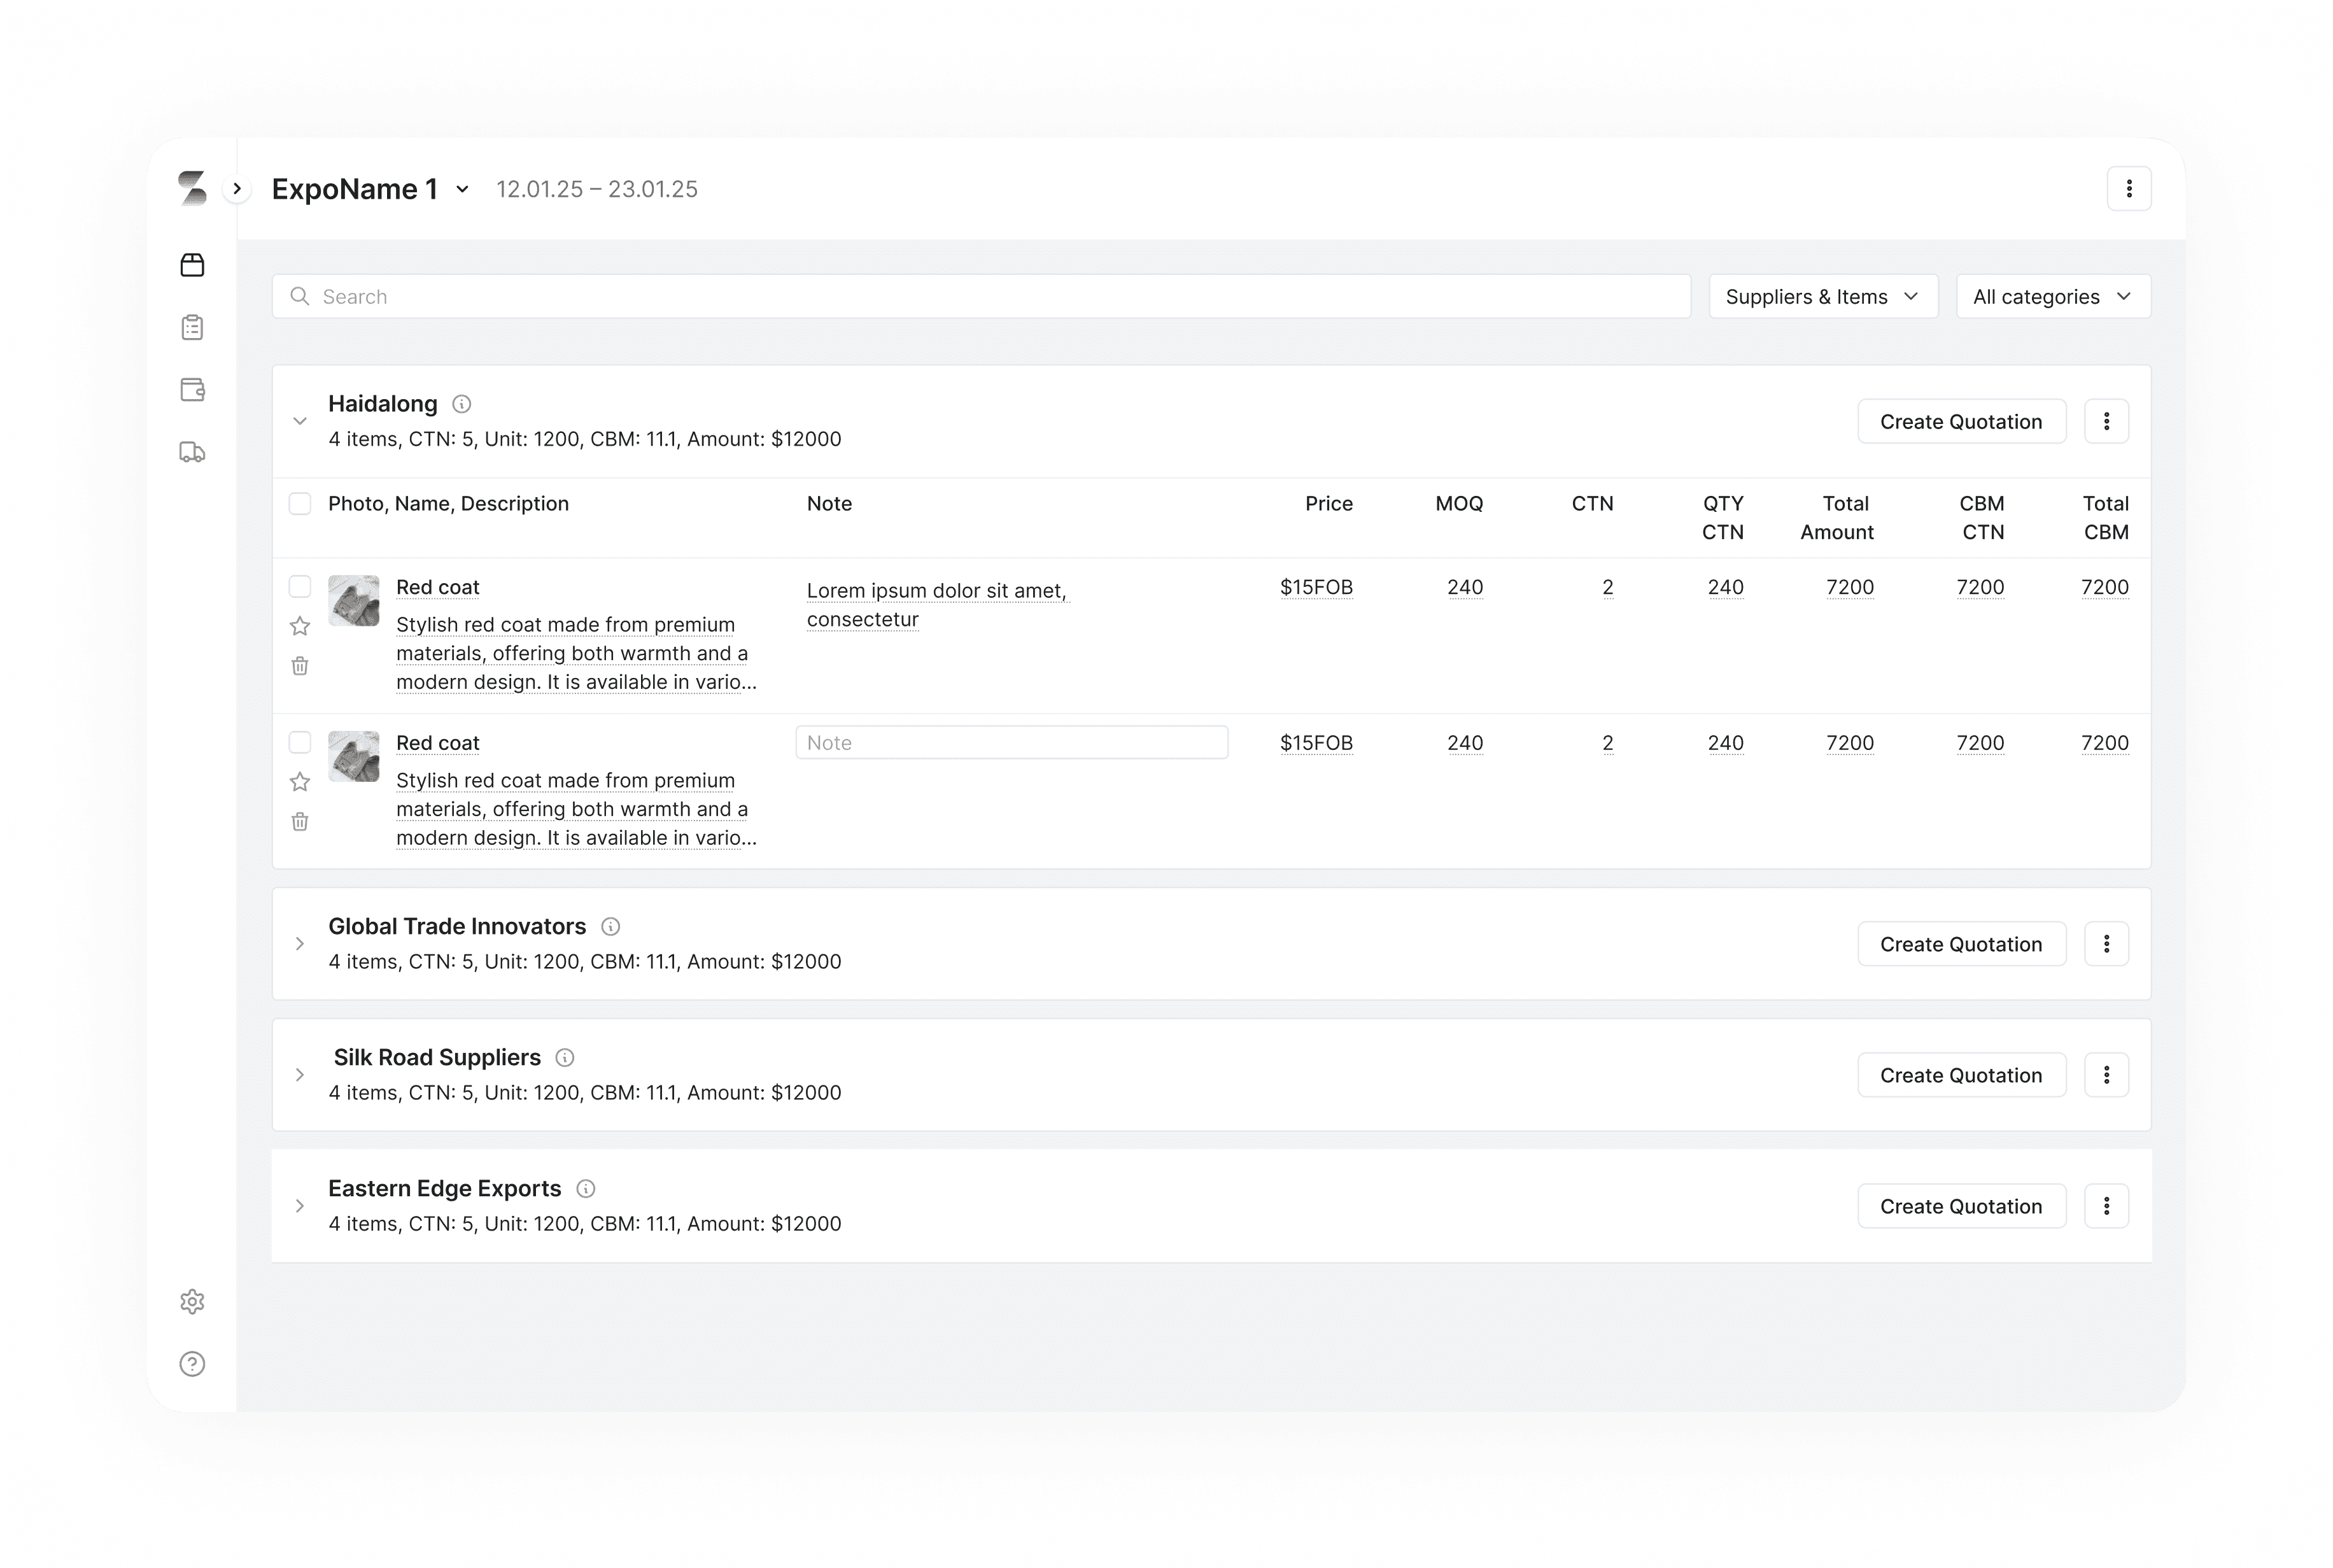Delete the first Red coat item
Viewport: 2333px width, 1568px height.
click(300, 666)
